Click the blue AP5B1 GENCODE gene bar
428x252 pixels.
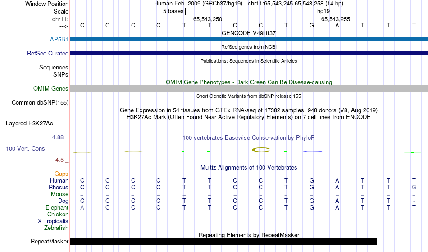click(x=249, y=40)
